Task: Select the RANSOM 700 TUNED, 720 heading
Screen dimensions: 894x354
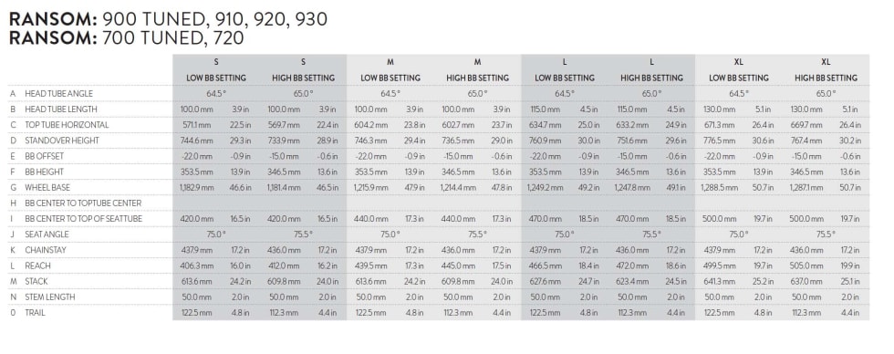Action: point(127,38)
